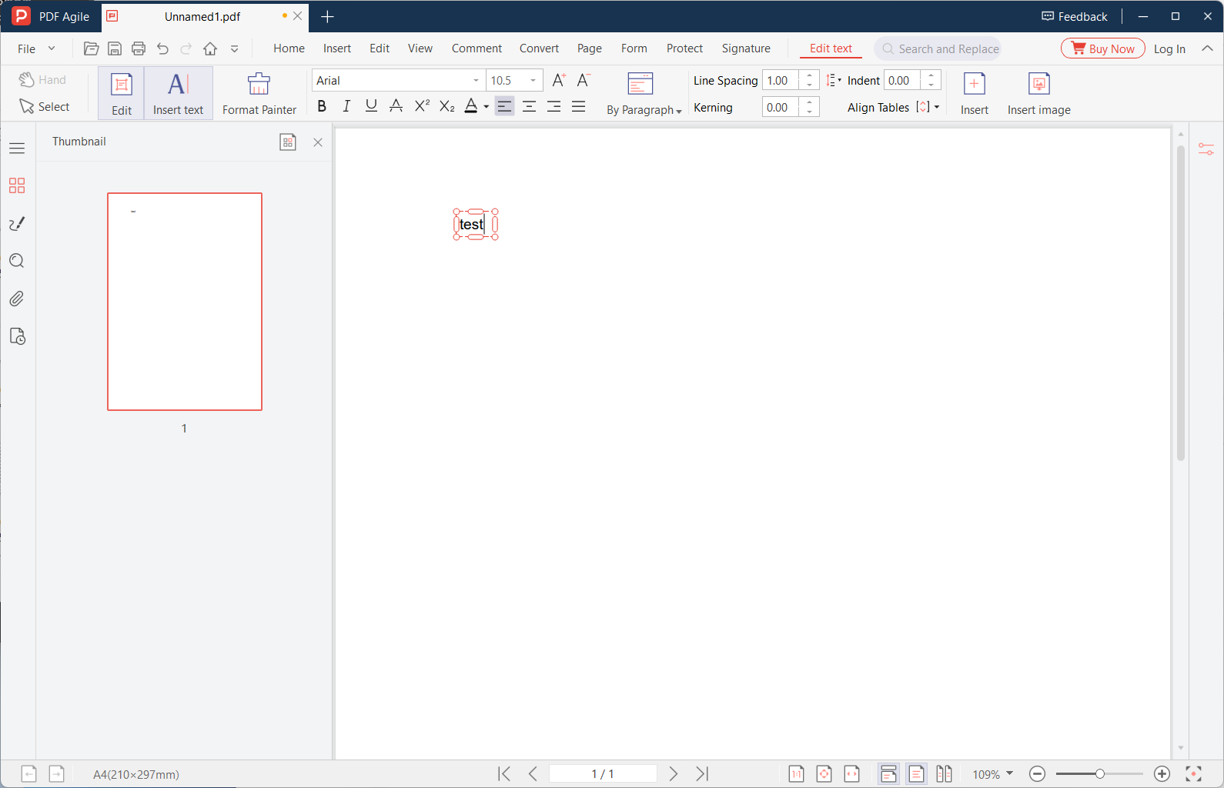Close the Thumbnail panel
This screenshot has width=1224, height=788.
pos(318,142)
